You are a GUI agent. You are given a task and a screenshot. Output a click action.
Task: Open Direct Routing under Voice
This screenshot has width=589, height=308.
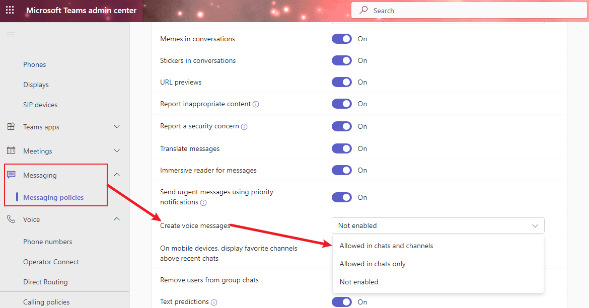point(45,282)
